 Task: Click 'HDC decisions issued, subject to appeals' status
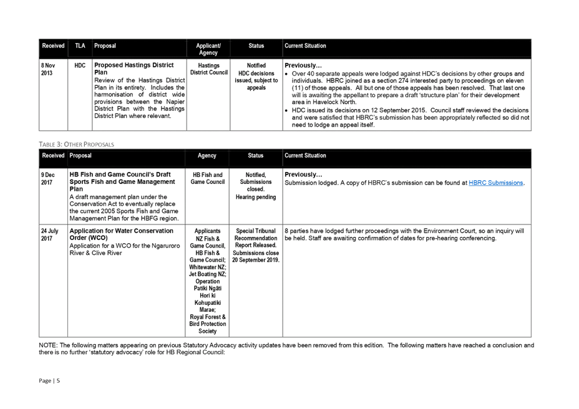click(x=256, y=80)
